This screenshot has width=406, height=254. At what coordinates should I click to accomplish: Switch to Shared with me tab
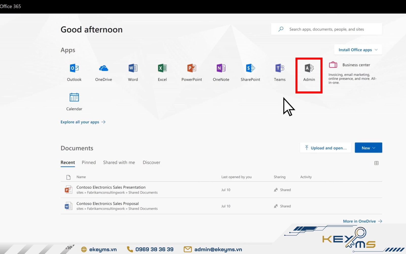click(119, 163)
